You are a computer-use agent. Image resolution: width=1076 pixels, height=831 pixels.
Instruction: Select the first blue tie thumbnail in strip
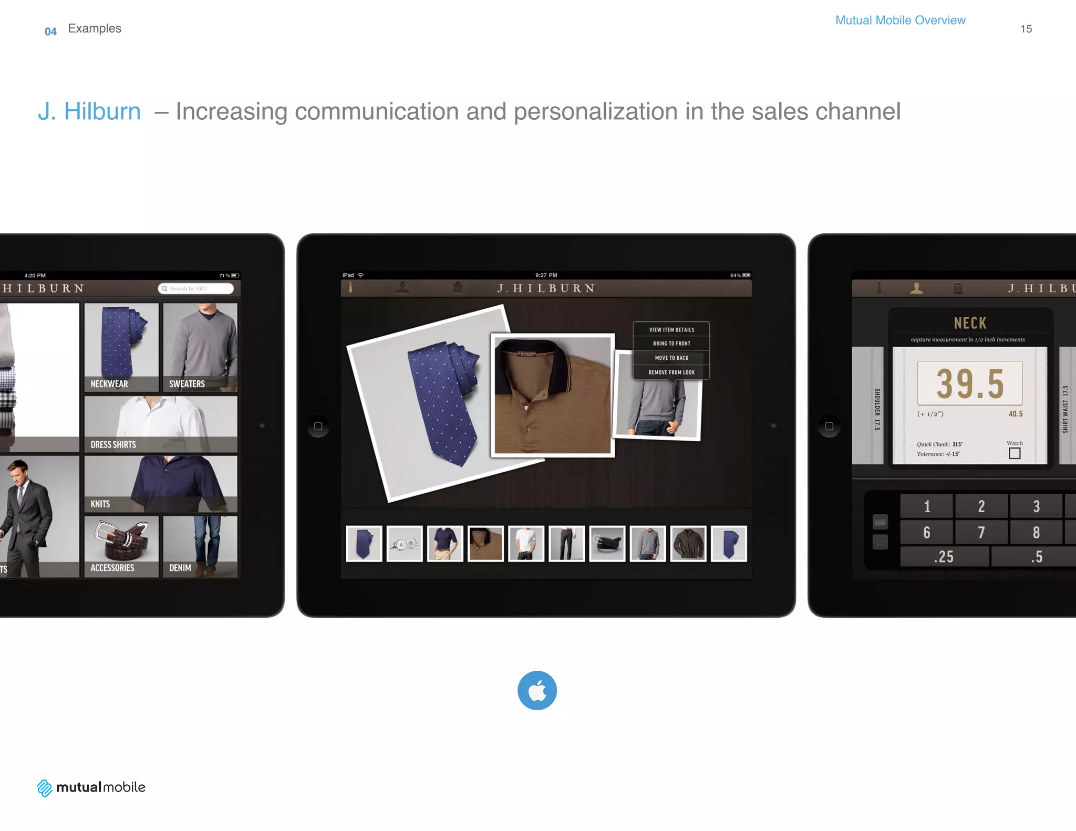364,544
